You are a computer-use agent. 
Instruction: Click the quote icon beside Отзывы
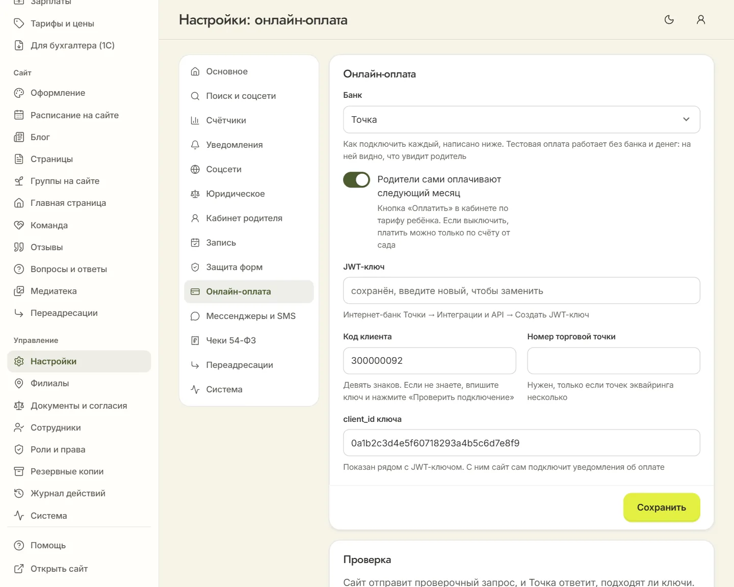[x=19, y=247]
